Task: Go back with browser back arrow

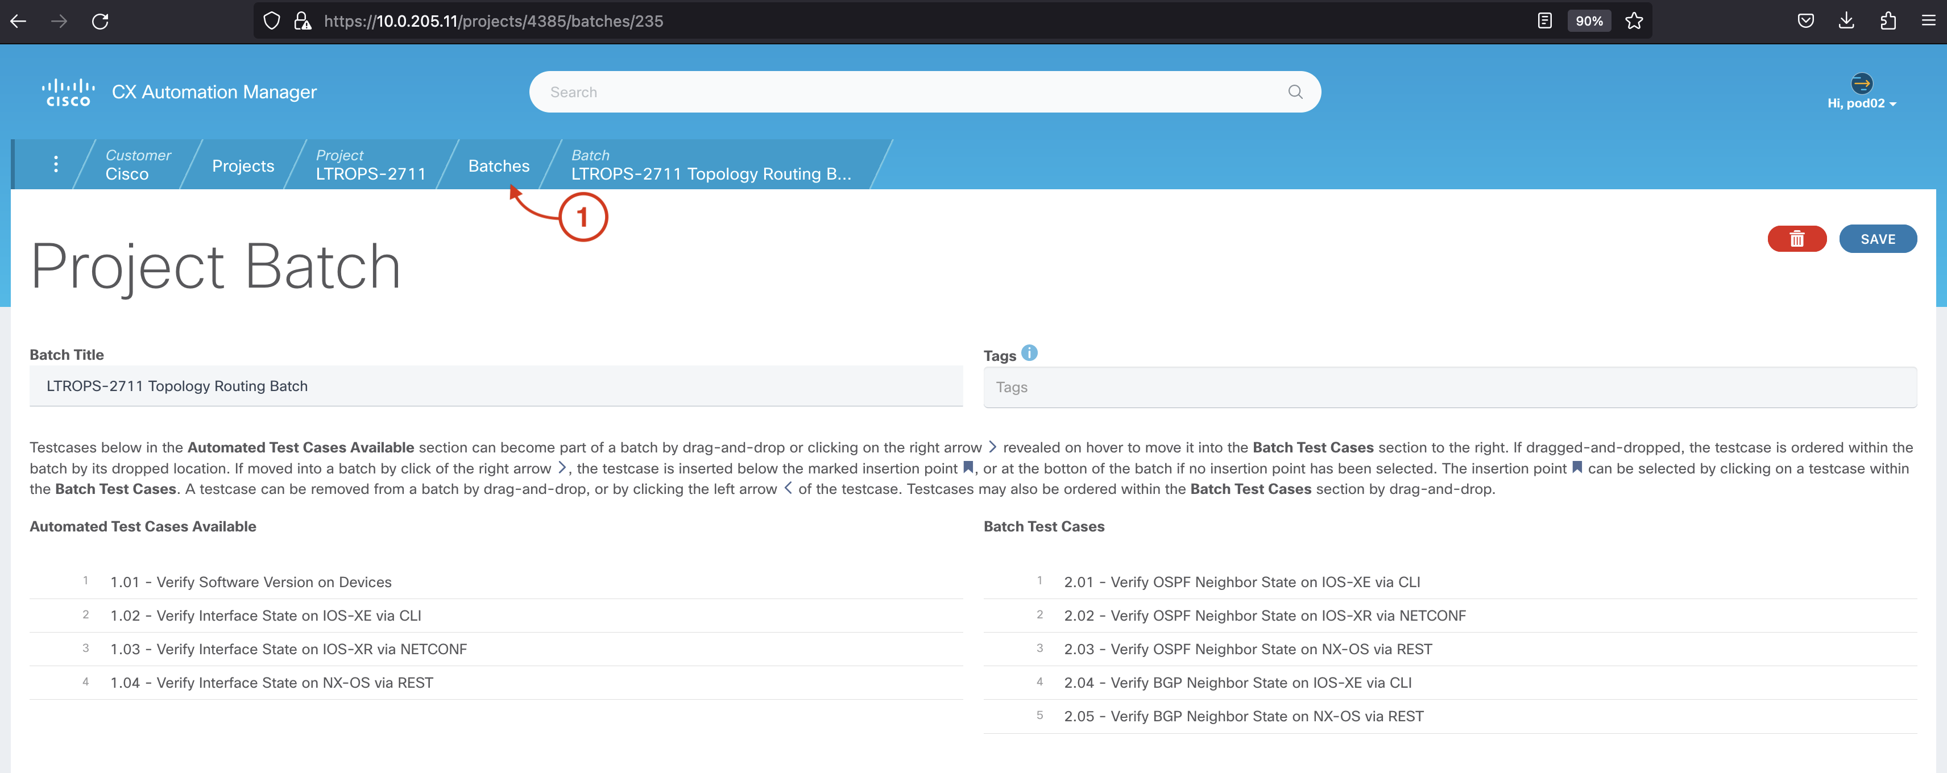Action: (x=18, y=21)
